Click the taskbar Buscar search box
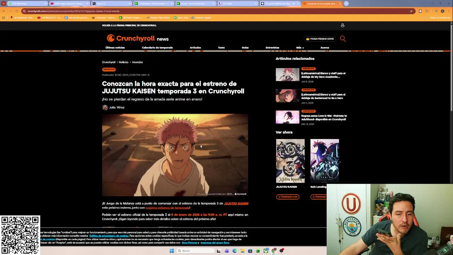453x255 pixels. pos(195,251)
